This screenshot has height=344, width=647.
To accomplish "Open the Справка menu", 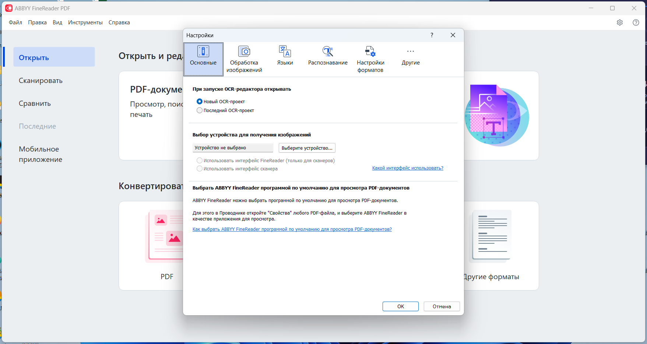I will [x=119, y=22].
